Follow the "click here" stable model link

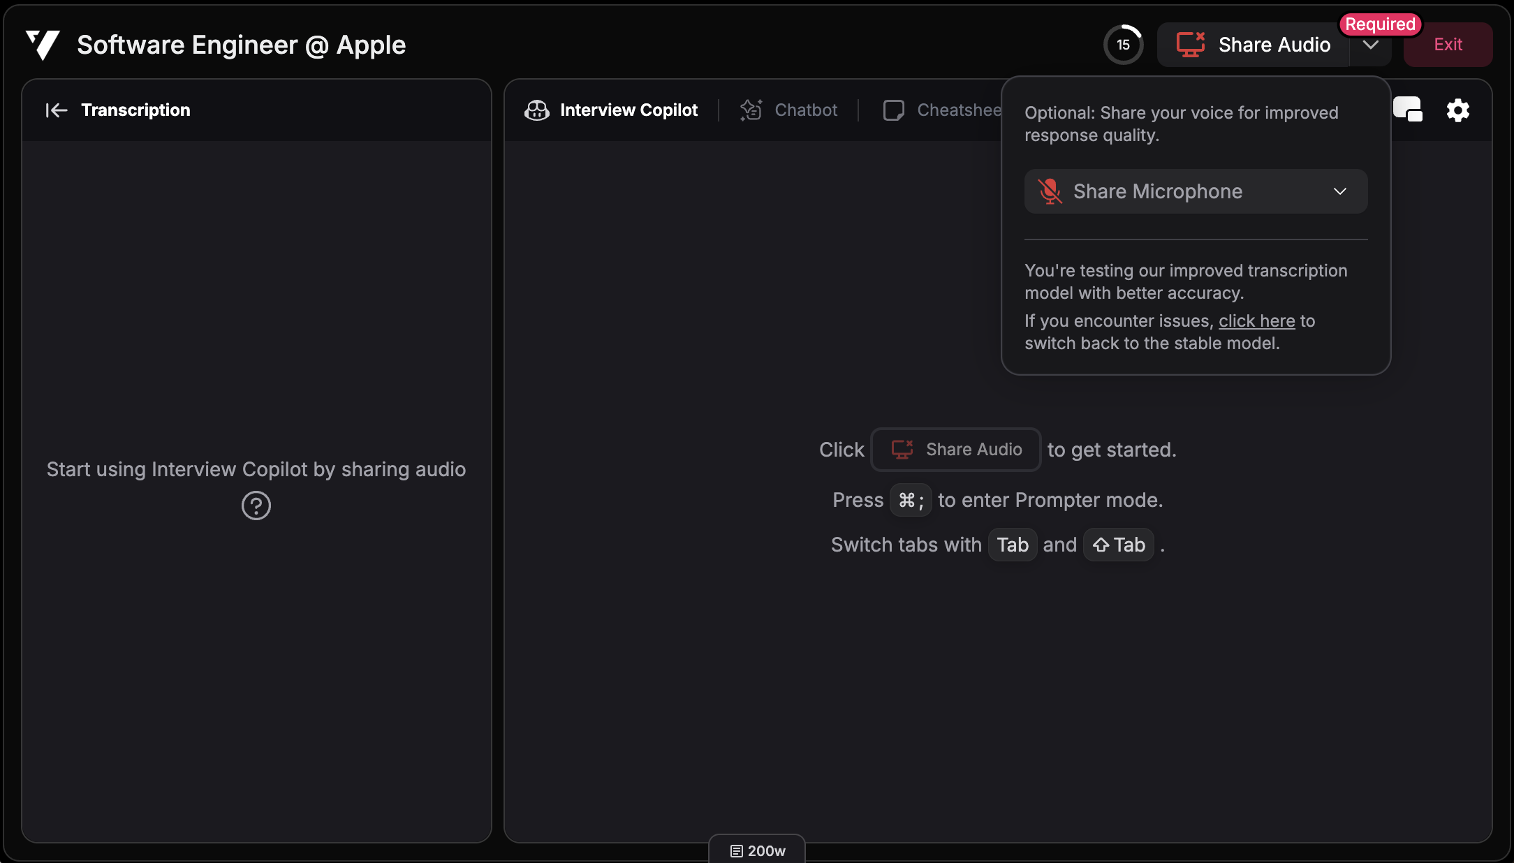click(1256, 321)
